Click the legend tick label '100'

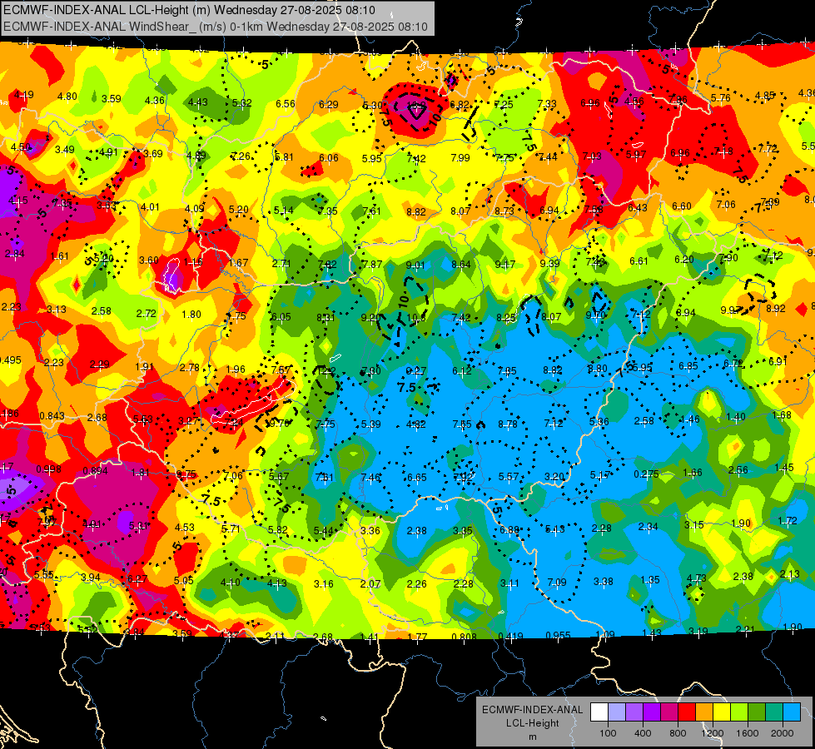coord(608,733)
